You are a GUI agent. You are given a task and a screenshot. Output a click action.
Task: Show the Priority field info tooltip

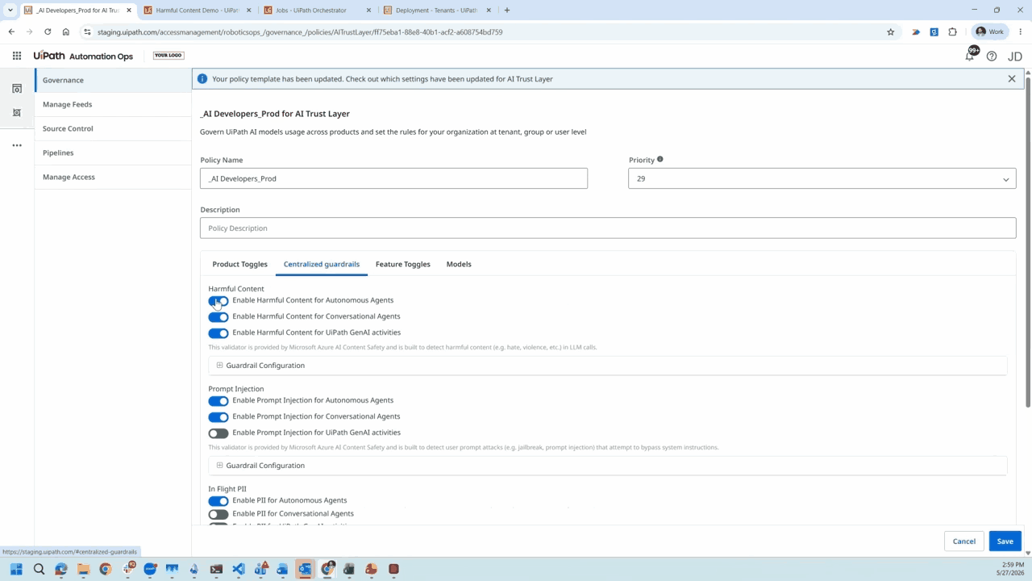(660, 159)
